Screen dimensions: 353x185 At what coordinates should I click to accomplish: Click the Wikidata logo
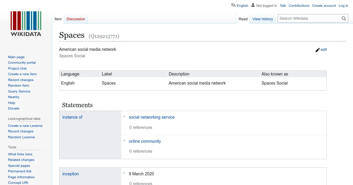point(26,23)
